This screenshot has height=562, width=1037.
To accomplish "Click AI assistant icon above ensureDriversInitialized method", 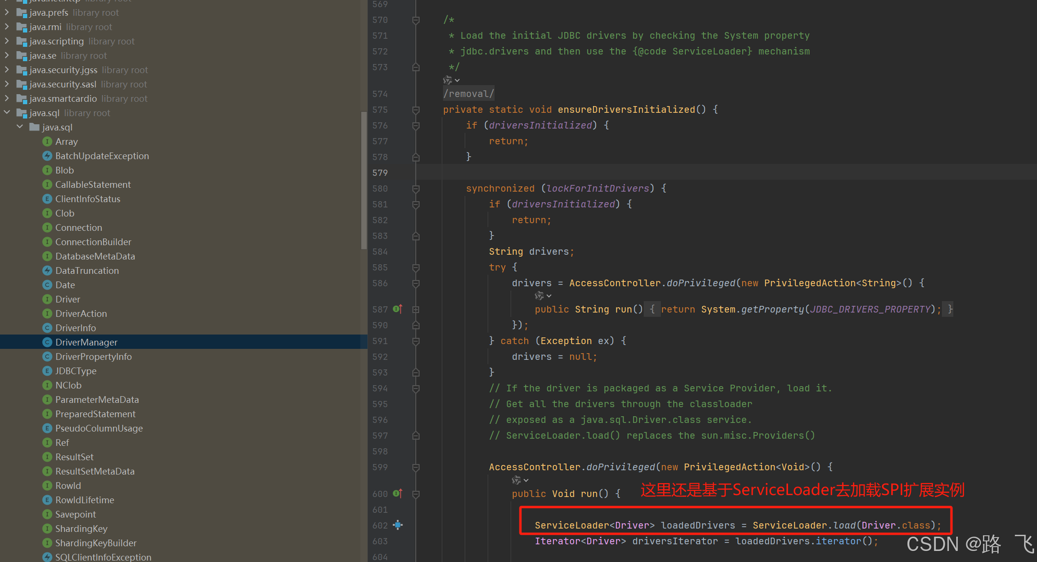I will (x=448, y=80).
